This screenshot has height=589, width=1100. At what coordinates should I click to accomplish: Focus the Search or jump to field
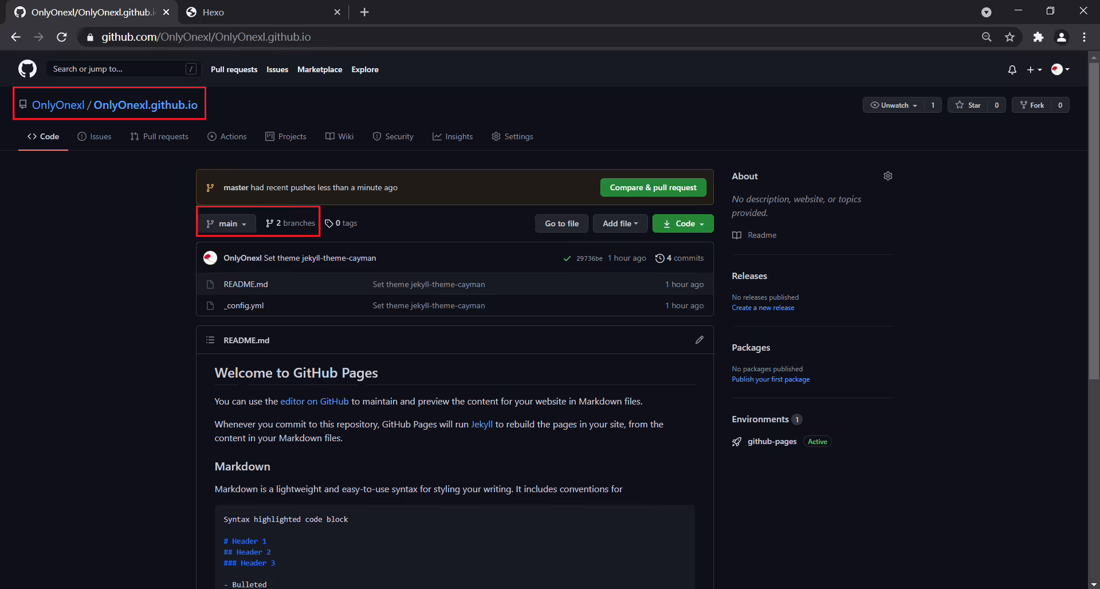[123, 69]
